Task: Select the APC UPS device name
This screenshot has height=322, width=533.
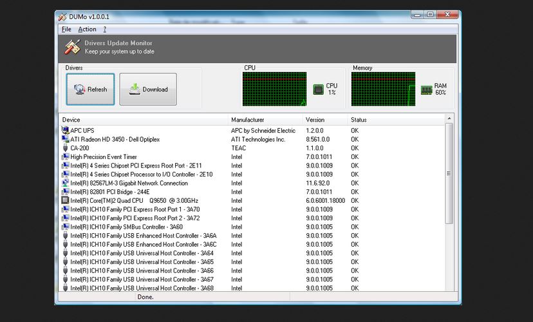Action: (x=82, y=131)
